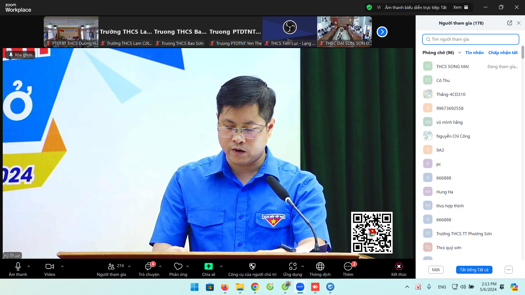This screenshot has height=295, width=525.
Task: Open Reactions (Phản ứng) heart icon
Action: coord(178,266)
